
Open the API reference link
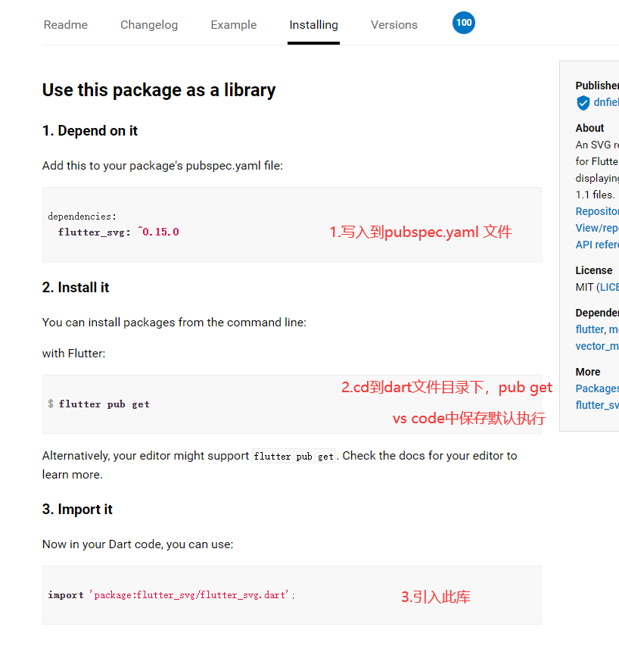tap(597, 245)
